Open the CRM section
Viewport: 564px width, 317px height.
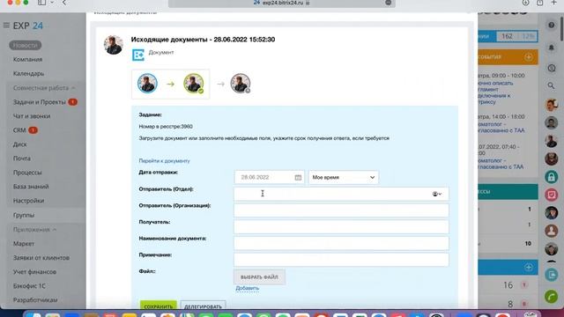click(x=19, y=130)
